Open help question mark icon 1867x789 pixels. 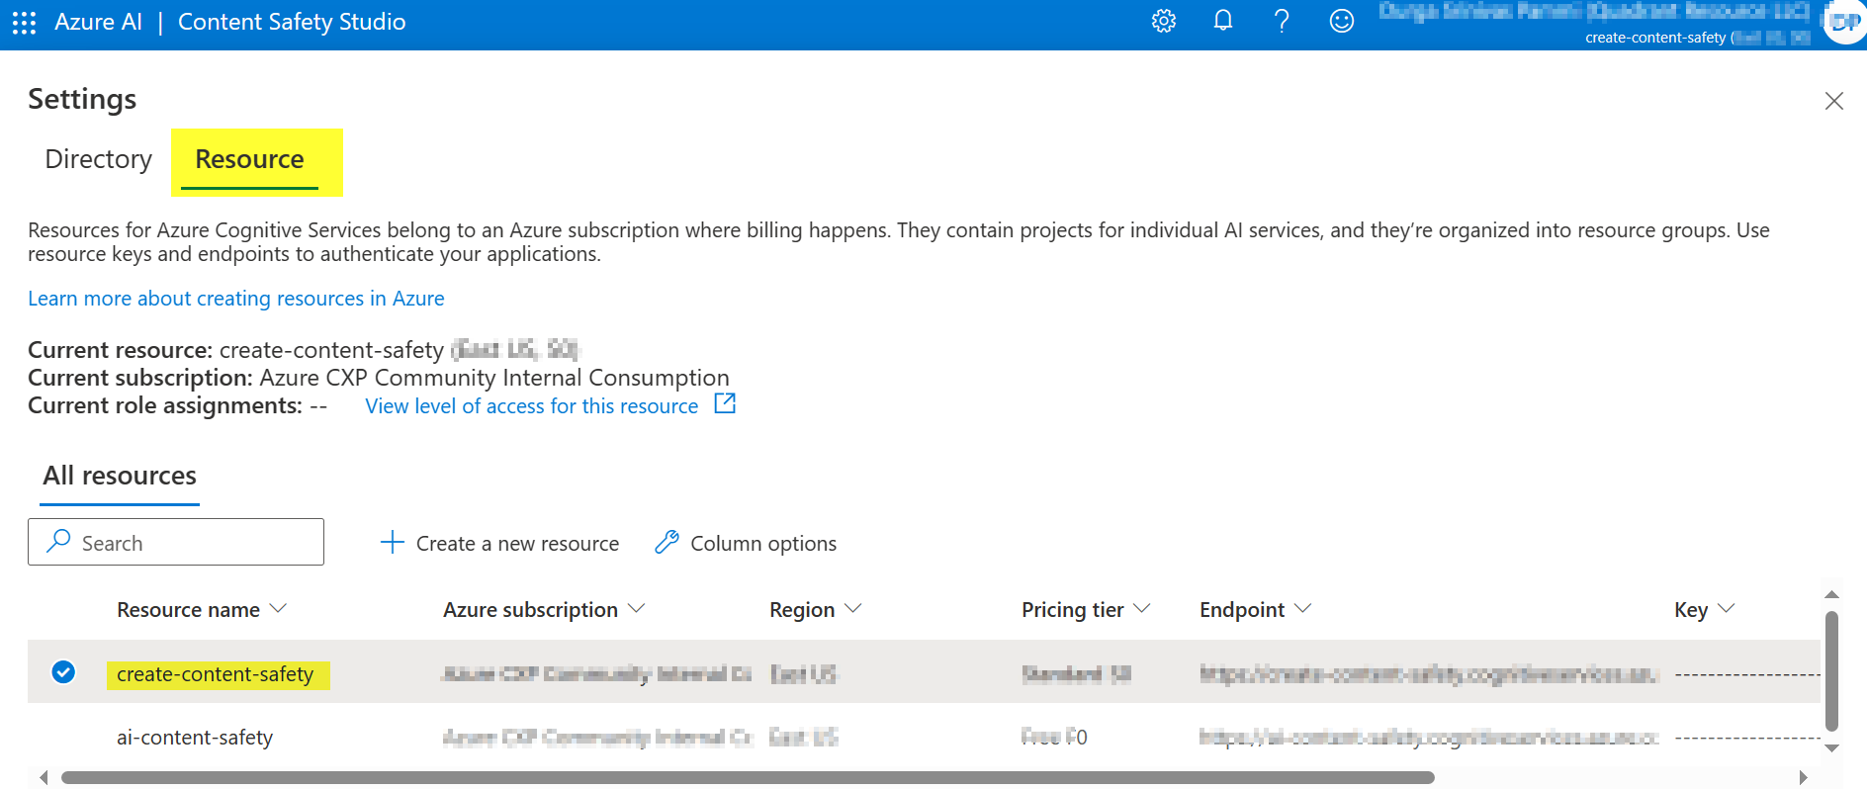coord(1282,21)
